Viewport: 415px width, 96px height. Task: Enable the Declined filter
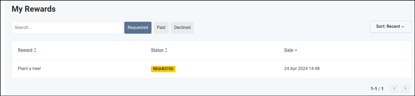[182, 28]
